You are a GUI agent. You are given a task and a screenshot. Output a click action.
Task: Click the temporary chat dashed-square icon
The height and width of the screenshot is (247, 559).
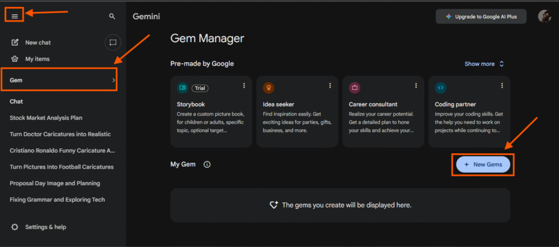click(112, 42)
